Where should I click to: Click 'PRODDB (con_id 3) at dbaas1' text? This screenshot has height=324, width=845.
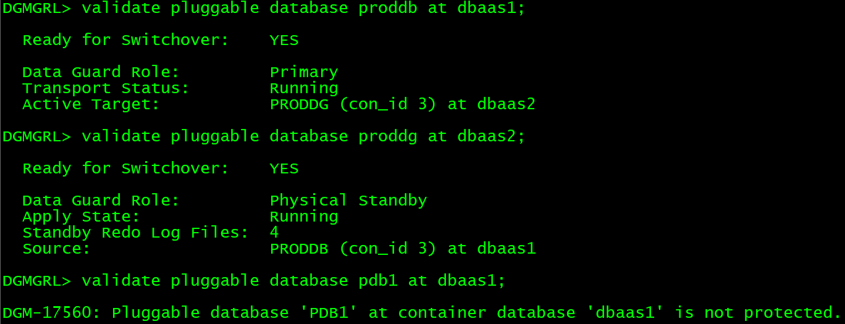[403, 249]
